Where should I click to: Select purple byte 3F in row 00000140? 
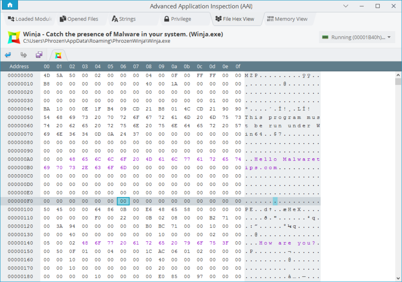225,243
